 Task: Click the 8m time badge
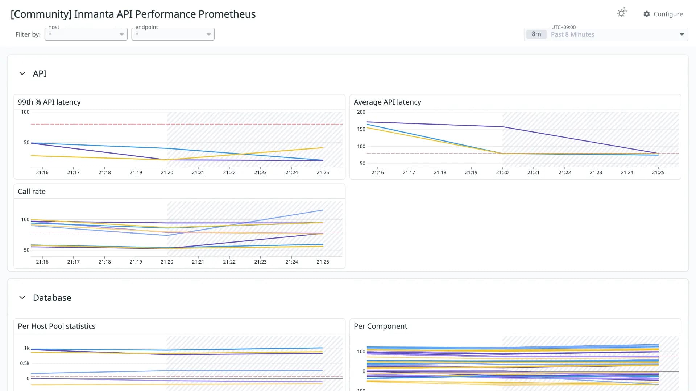tap(536, 34)
